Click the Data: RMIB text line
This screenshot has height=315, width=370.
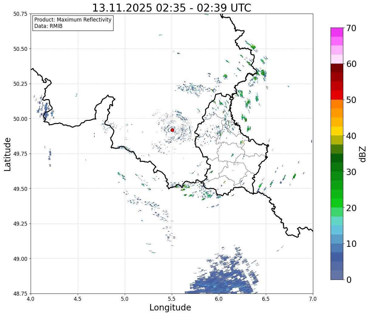(48, 26)
